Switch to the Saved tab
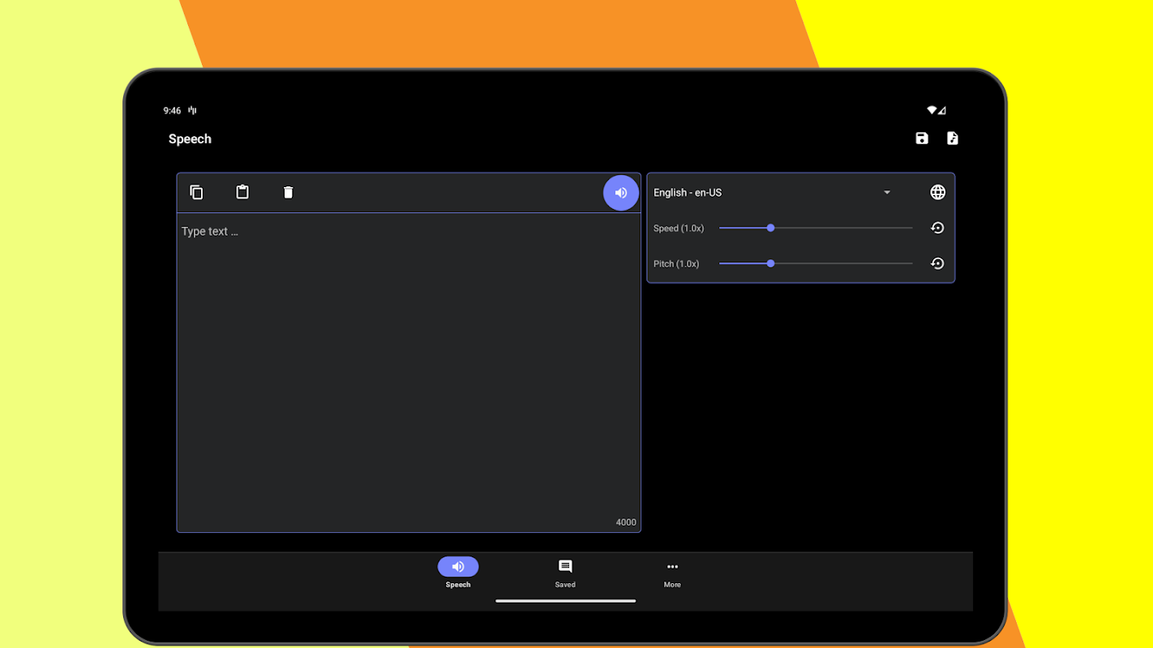This screenshot has width=1153, height=648. pos(565,573)
